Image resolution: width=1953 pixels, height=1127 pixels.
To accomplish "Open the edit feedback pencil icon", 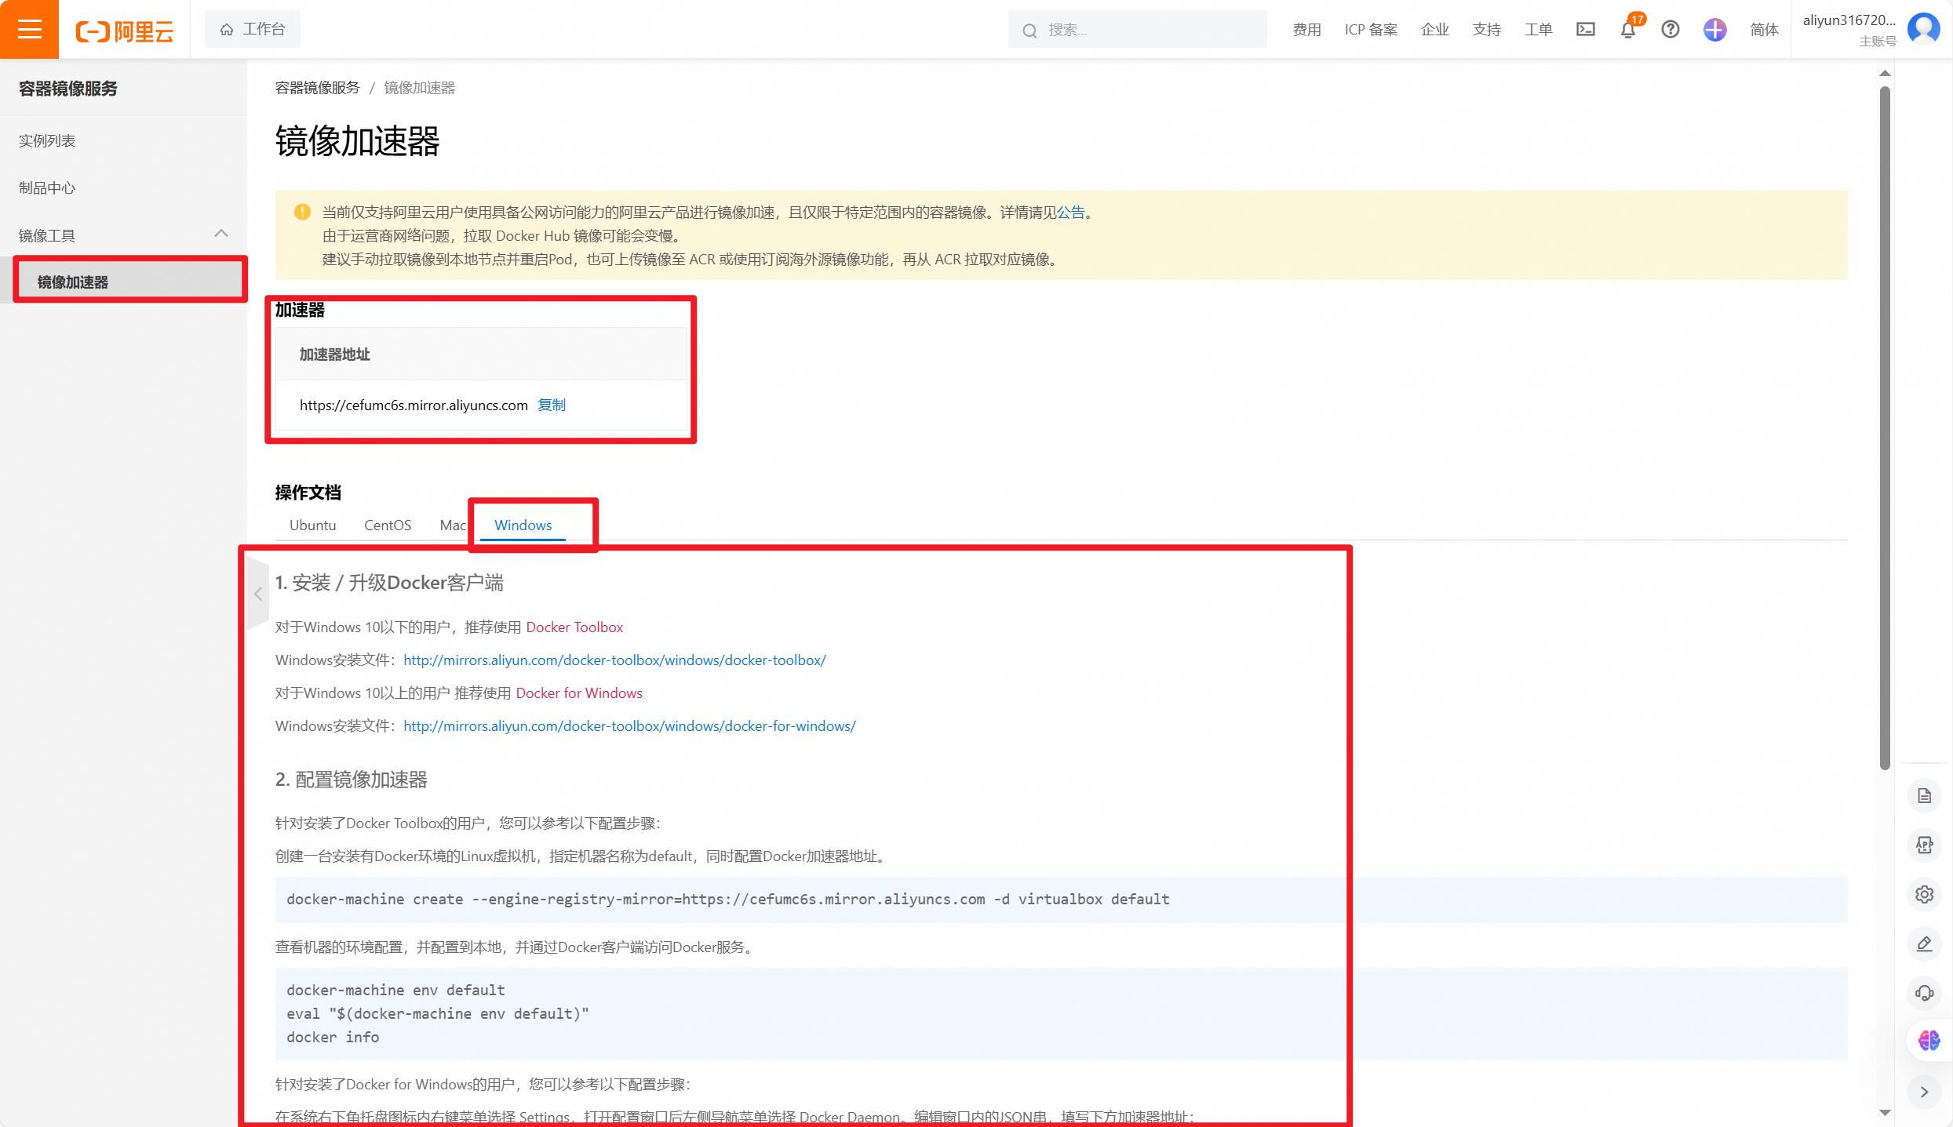I will (x=1924, y=943).
